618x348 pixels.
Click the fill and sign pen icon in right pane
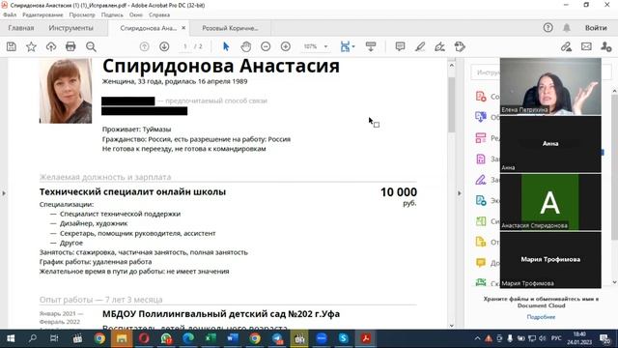(481, 180)
